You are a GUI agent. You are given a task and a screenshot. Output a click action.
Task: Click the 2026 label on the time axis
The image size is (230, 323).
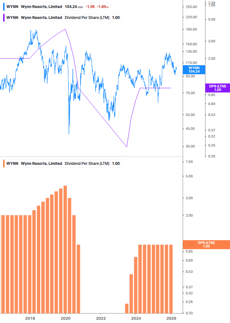171,319
